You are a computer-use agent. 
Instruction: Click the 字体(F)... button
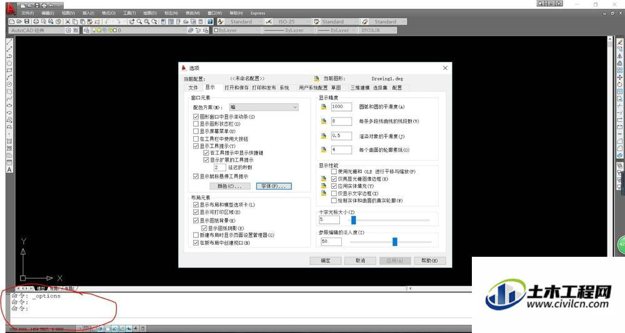pos(274,186)
